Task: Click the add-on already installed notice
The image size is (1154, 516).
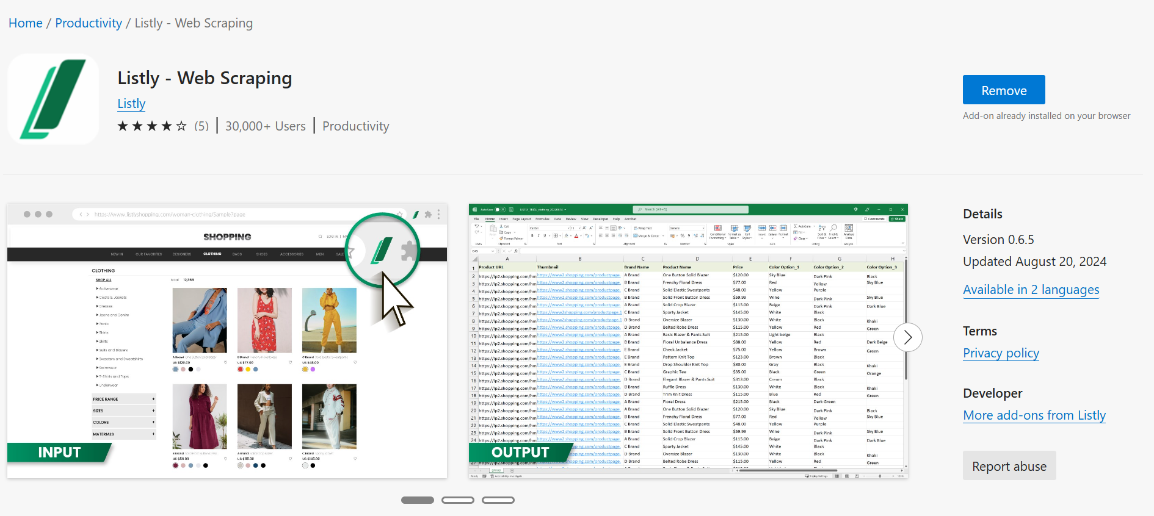Action: pyautogui.click(x=1047, y=116)
